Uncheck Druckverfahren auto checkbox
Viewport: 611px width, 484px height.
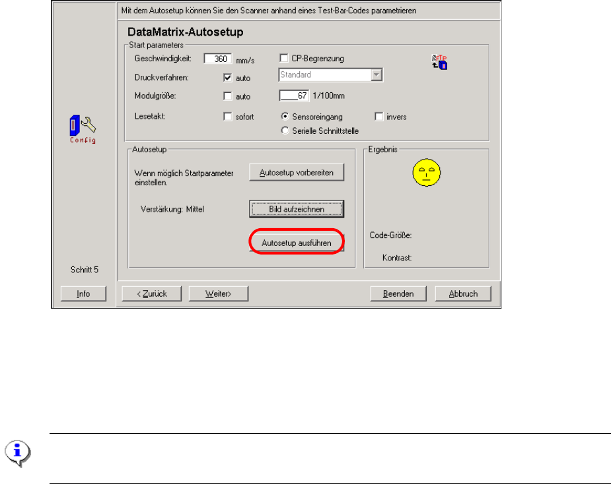[228, 78]
